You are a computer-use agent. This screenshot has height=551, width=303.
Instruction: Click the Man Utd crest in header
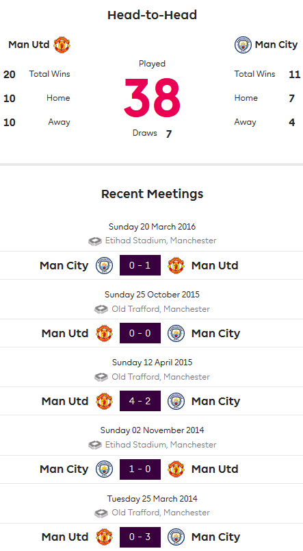pos(62,45)
